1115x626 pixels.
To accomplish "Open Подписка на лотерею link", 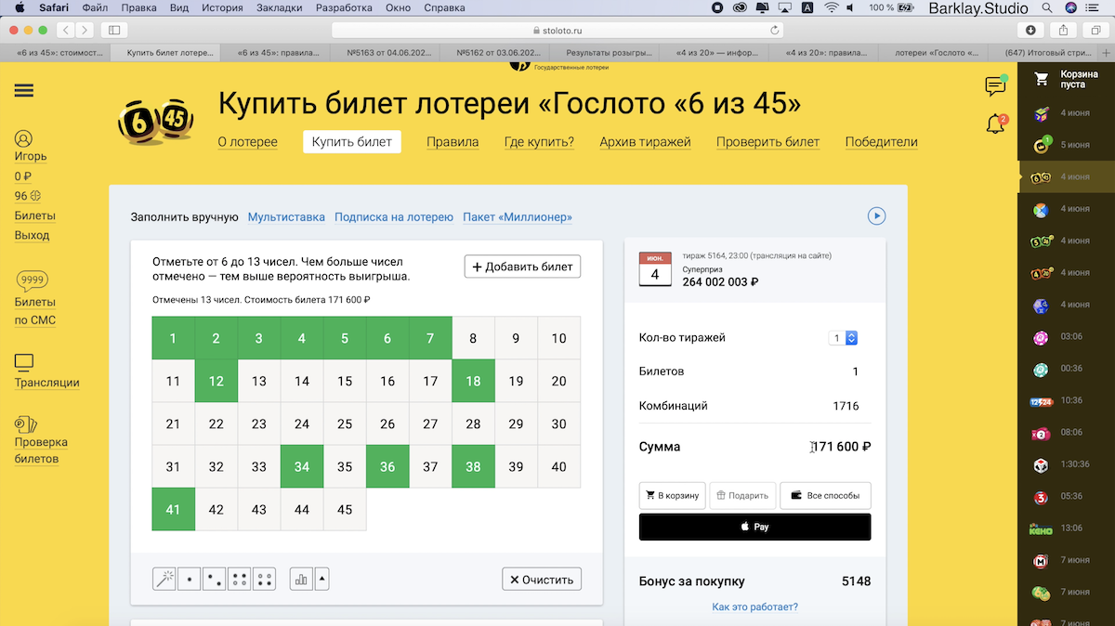I will 394,216.
